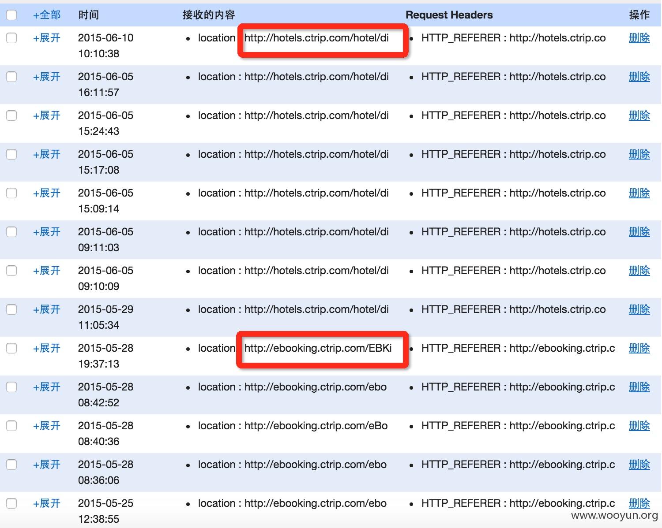Expand the 2015-05-25 12:38:55 entry with +展开
Screen dimensions: 662x528
pos(47,503)
